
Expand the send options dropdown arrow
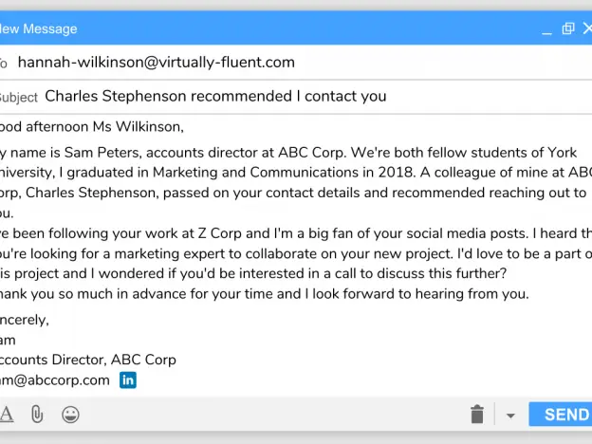[x=510, y=416]
